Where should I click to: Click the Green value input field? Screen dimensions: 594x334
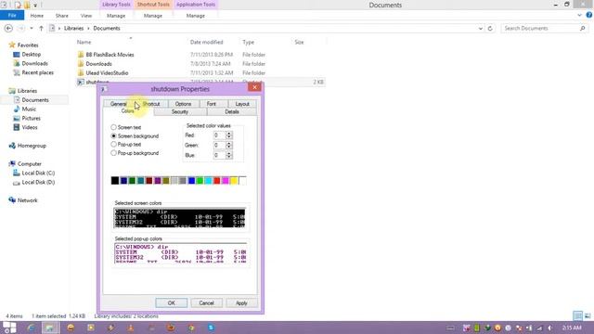[x=219, y=145]
